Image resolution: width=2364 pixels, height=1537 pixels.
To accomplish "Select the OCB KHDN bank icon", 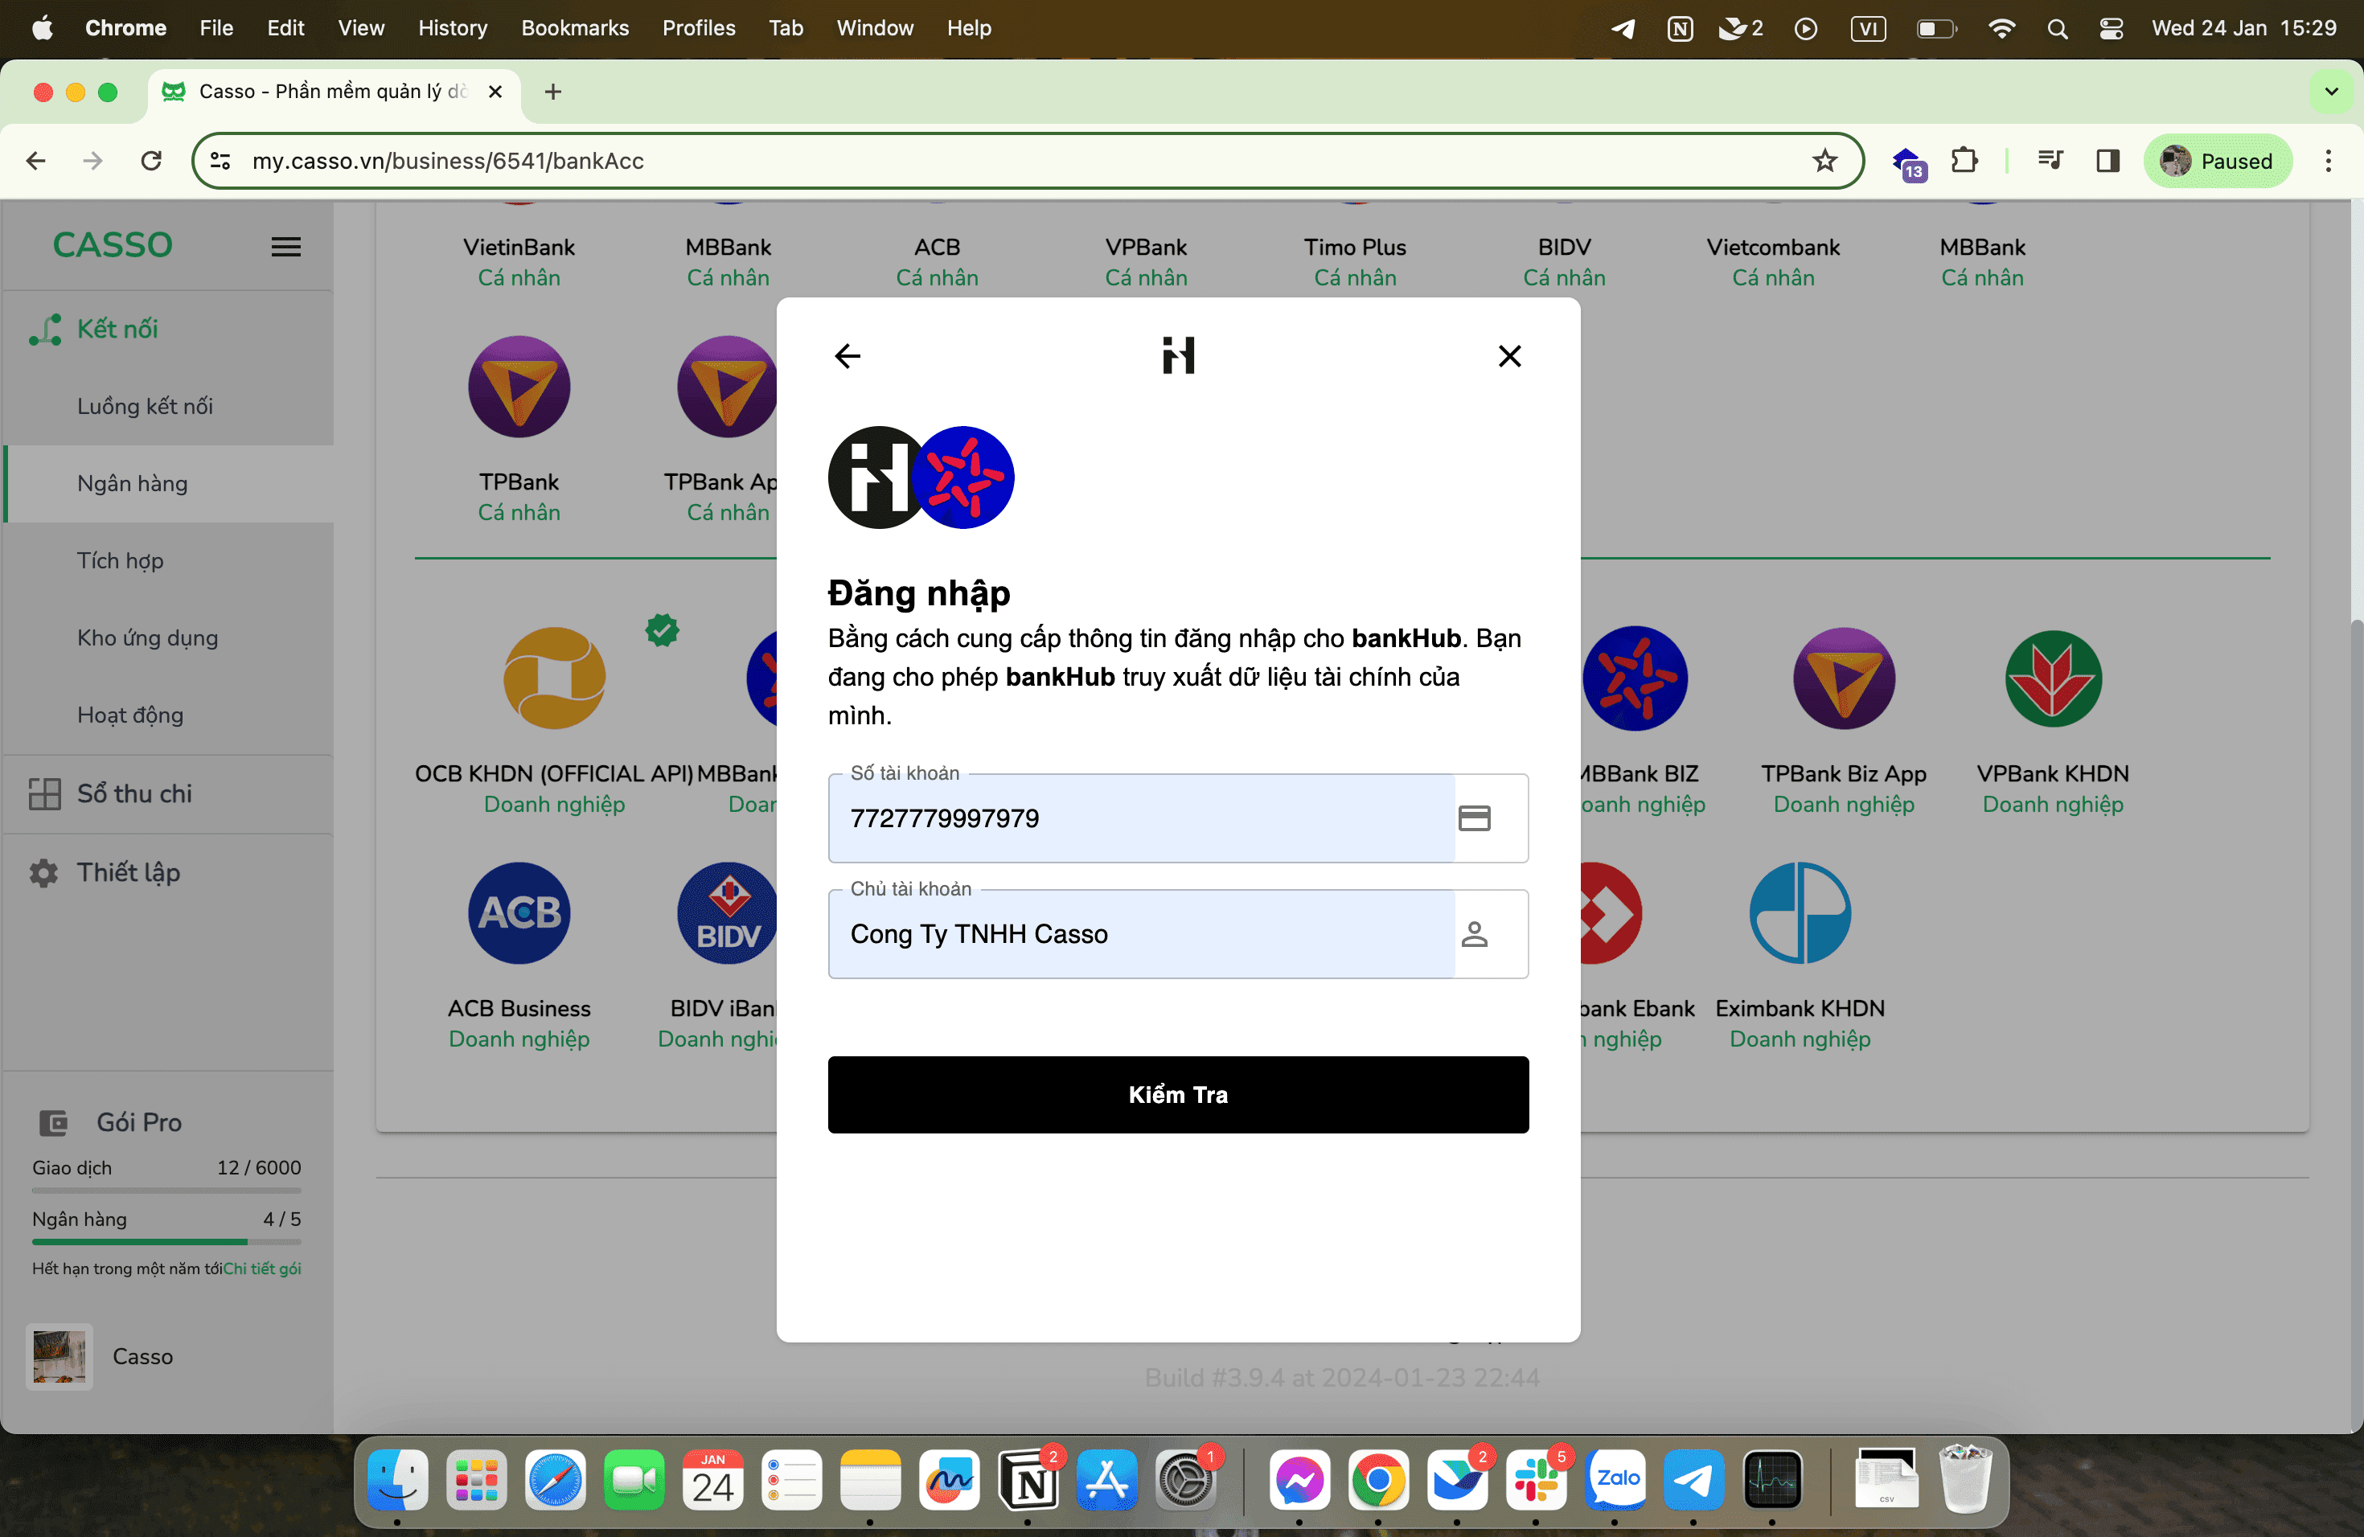I will click(x=554, y=678).
